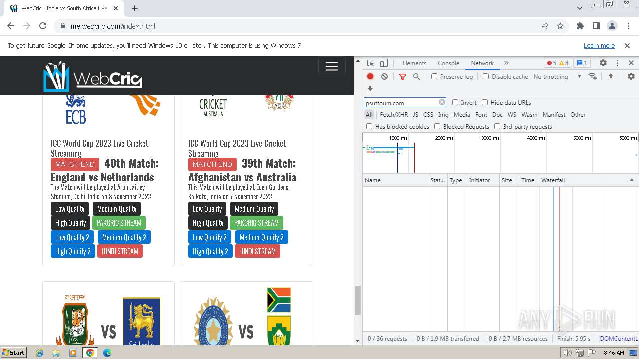
Task: Open England vs Netherlands HINDI STREAM
Action: point(120,251)
